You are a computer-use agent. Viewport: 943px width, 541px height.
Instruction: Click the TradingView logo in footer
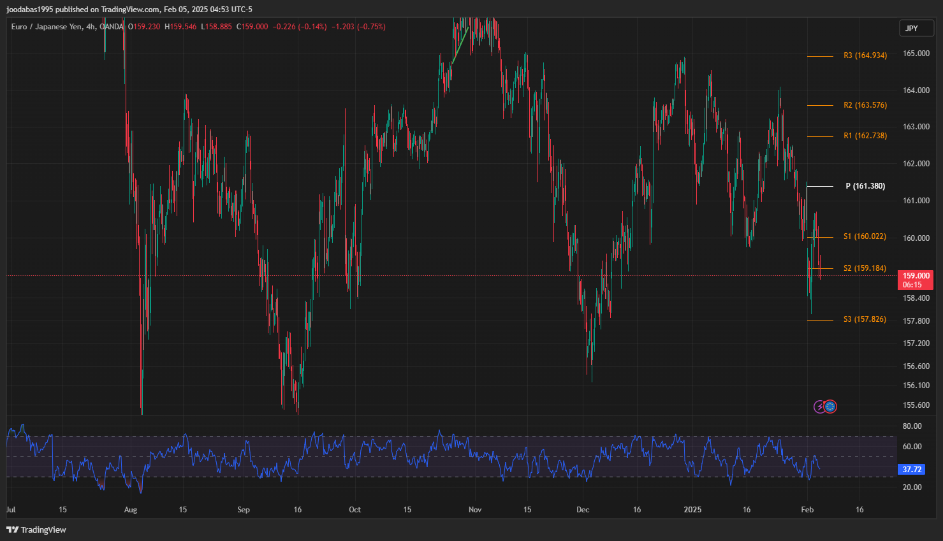pyautogui.click(x=36, y=530)
